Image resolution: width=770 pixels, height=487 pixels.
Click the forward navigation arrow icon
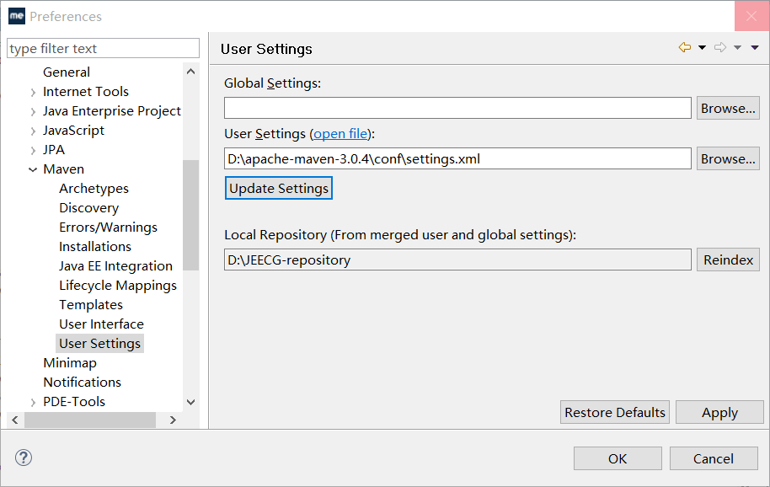[720, 48]
